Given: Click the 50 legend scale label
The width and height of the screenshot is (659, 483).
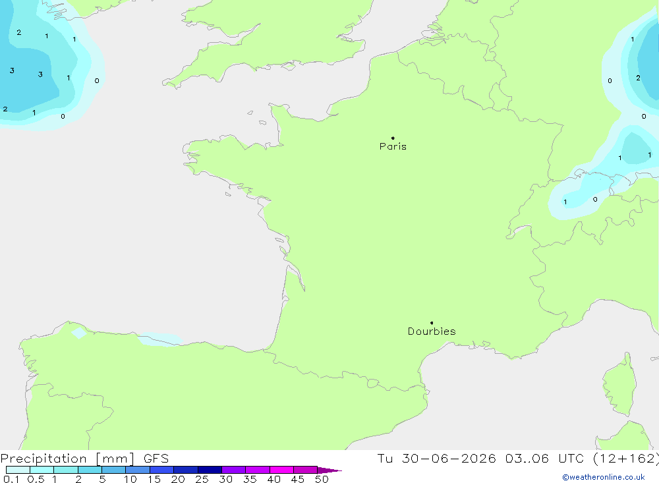Looking at the screenshot, I should click(322, 479).
